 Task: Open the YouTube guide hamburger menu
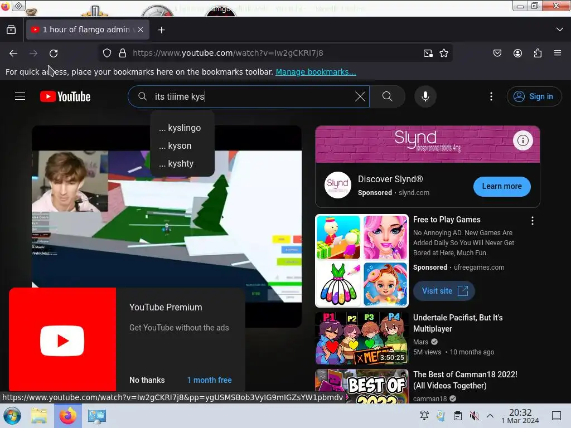(20, 96)
